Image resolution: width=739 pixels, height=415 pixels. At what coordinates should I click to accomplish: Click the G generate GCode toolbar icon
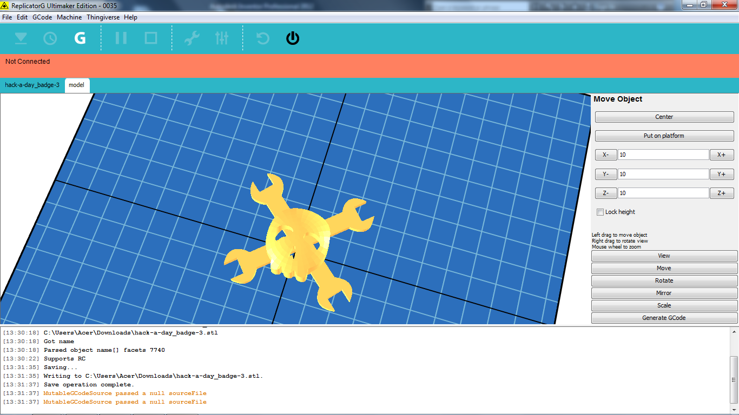80,38
